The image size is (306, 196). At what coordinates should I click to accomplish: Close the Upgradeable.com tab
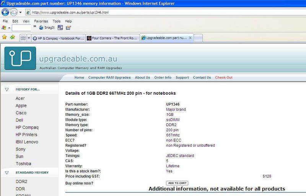(x=190, y=38)
